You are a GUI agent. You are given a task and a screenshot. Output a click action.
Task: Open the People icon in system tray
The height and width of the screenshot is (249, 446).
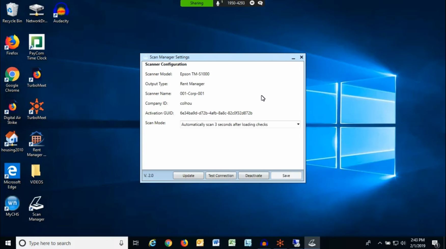tap(368, 243)
